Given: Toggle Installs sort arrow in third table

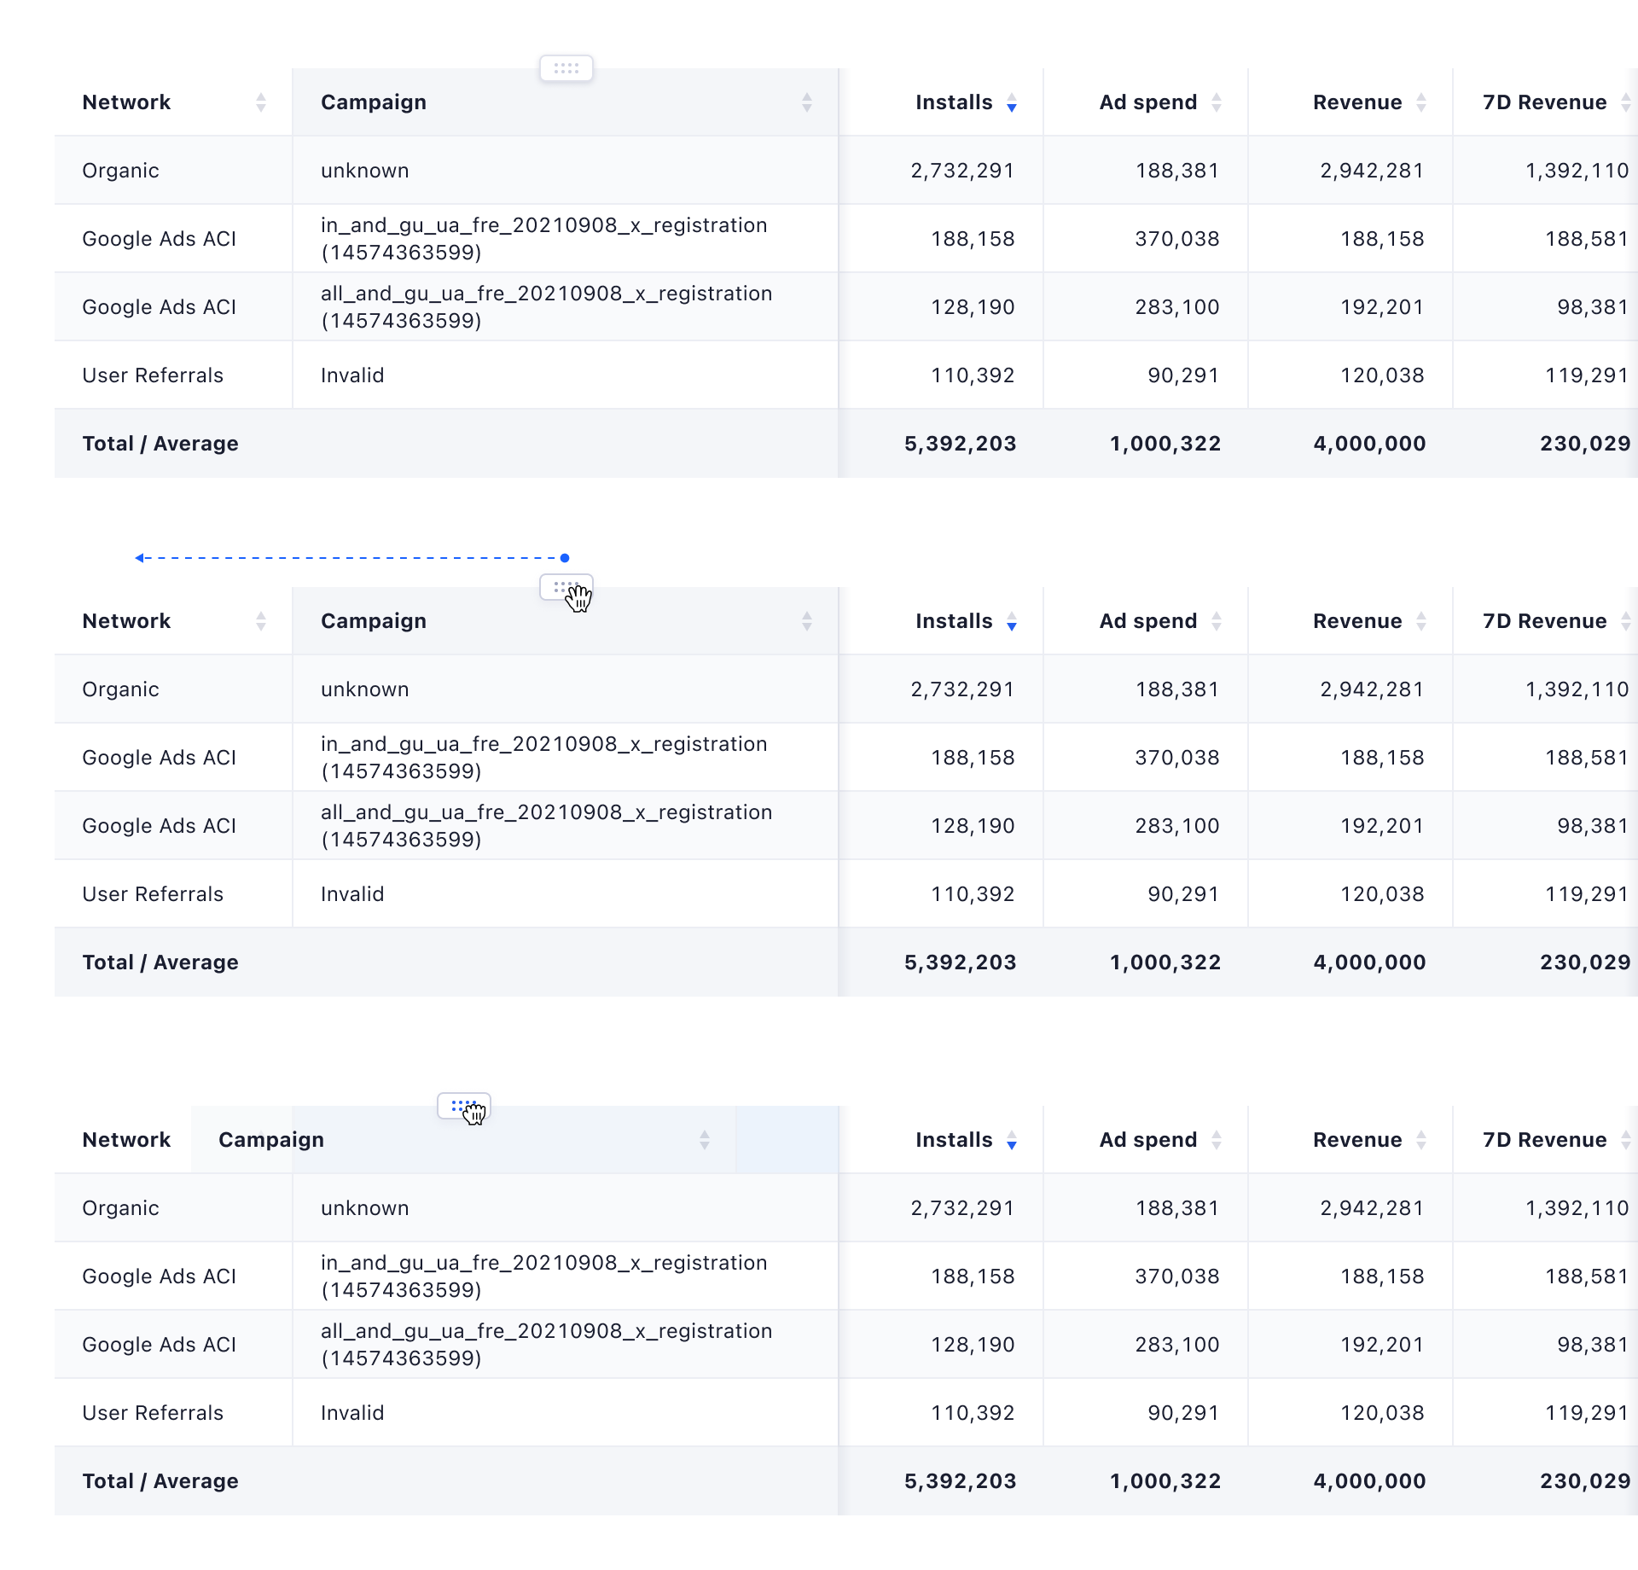Looking at the screenshot, I should click(x=1012, y=1140).
